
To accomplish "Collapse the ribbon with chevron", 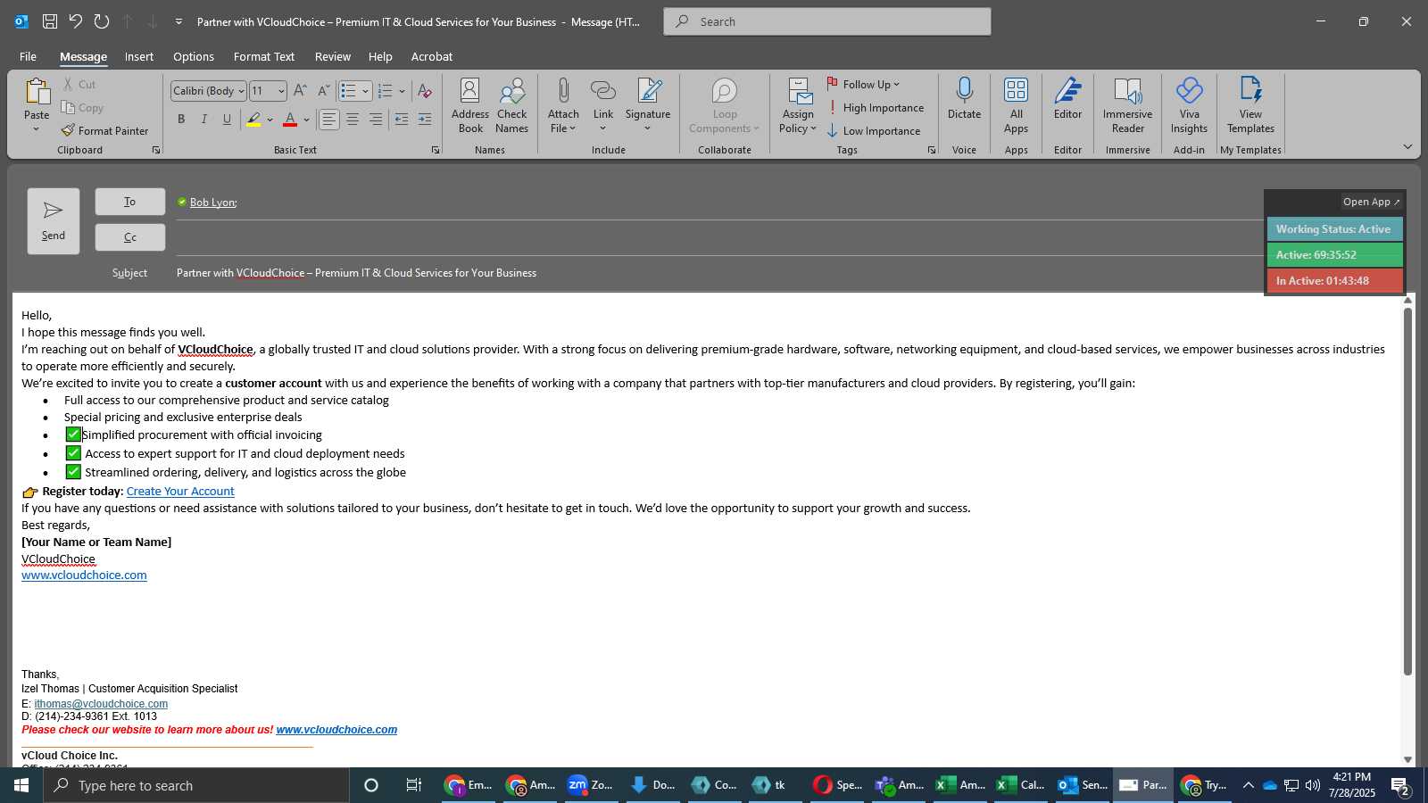I will (x=1407, y=147).
